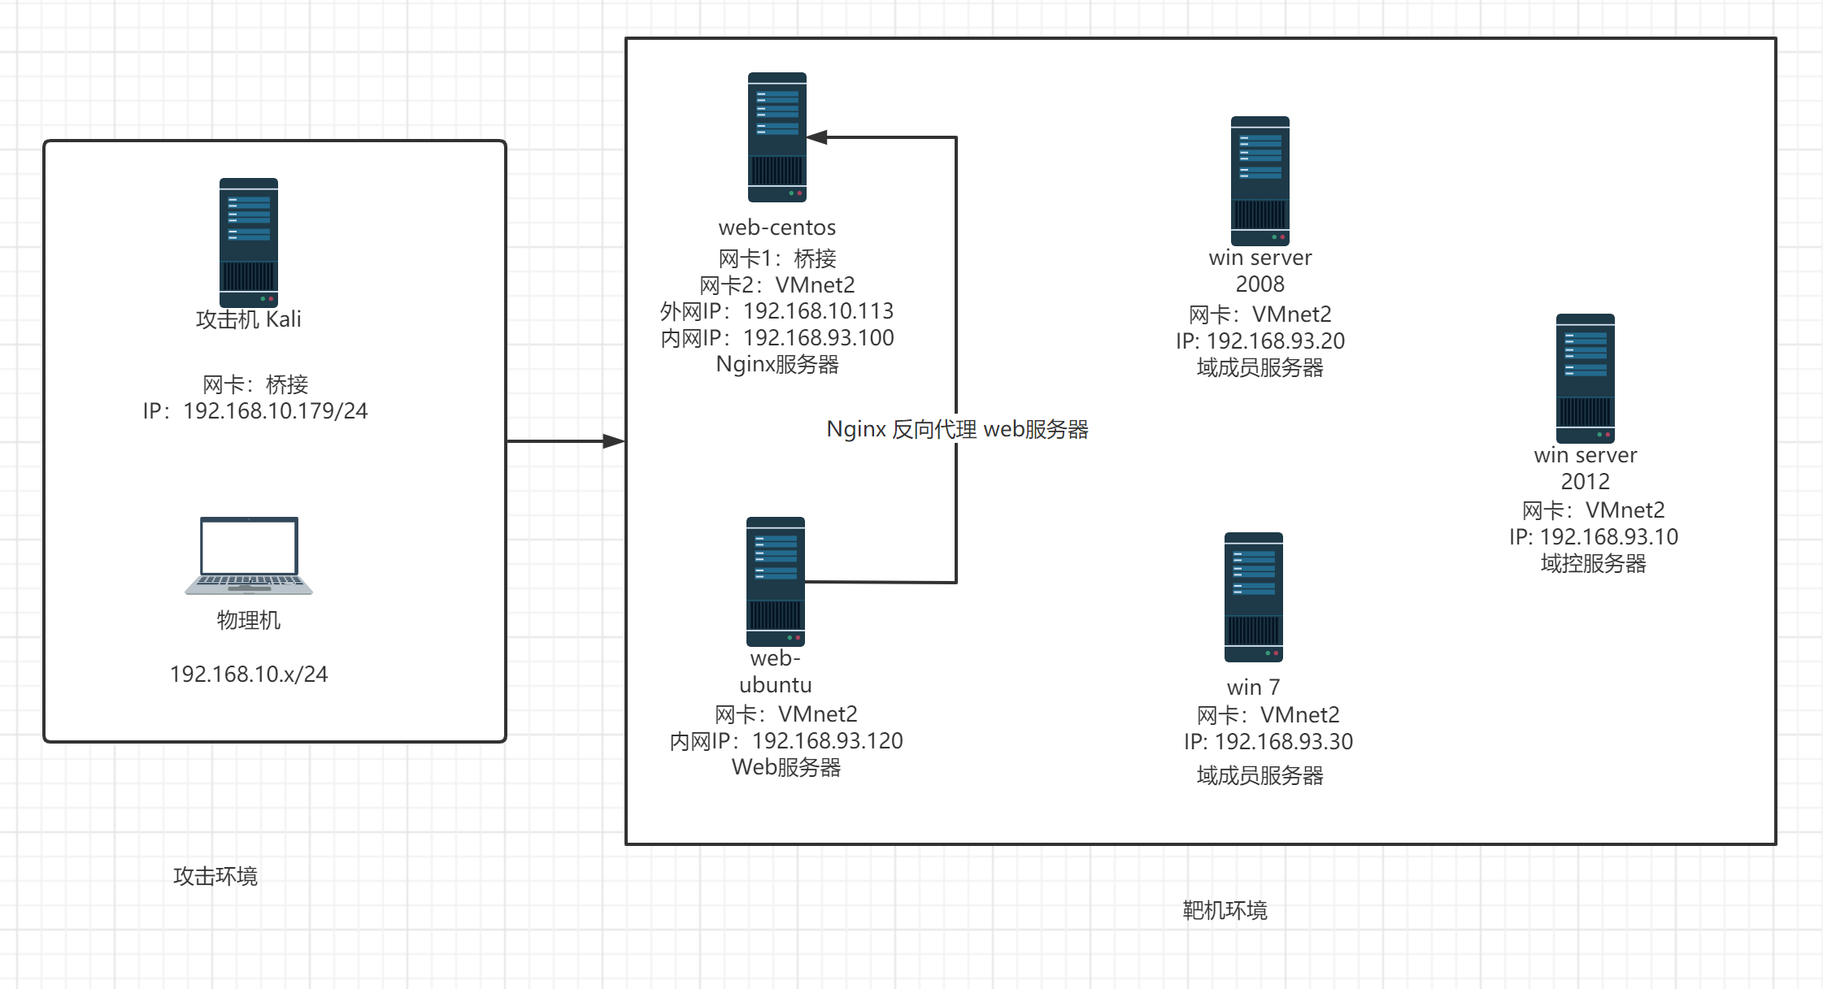Select the Web服务器 label under web-ubuntu
The height and width of the screenshot is (989, 1823).
pos(786,767)
